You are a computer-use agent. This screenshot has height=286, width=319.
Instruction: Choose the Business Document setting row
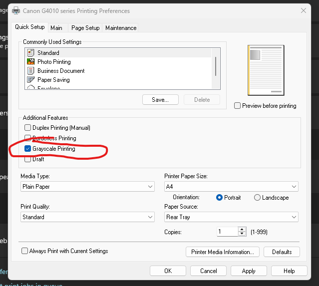click(118, 70)
